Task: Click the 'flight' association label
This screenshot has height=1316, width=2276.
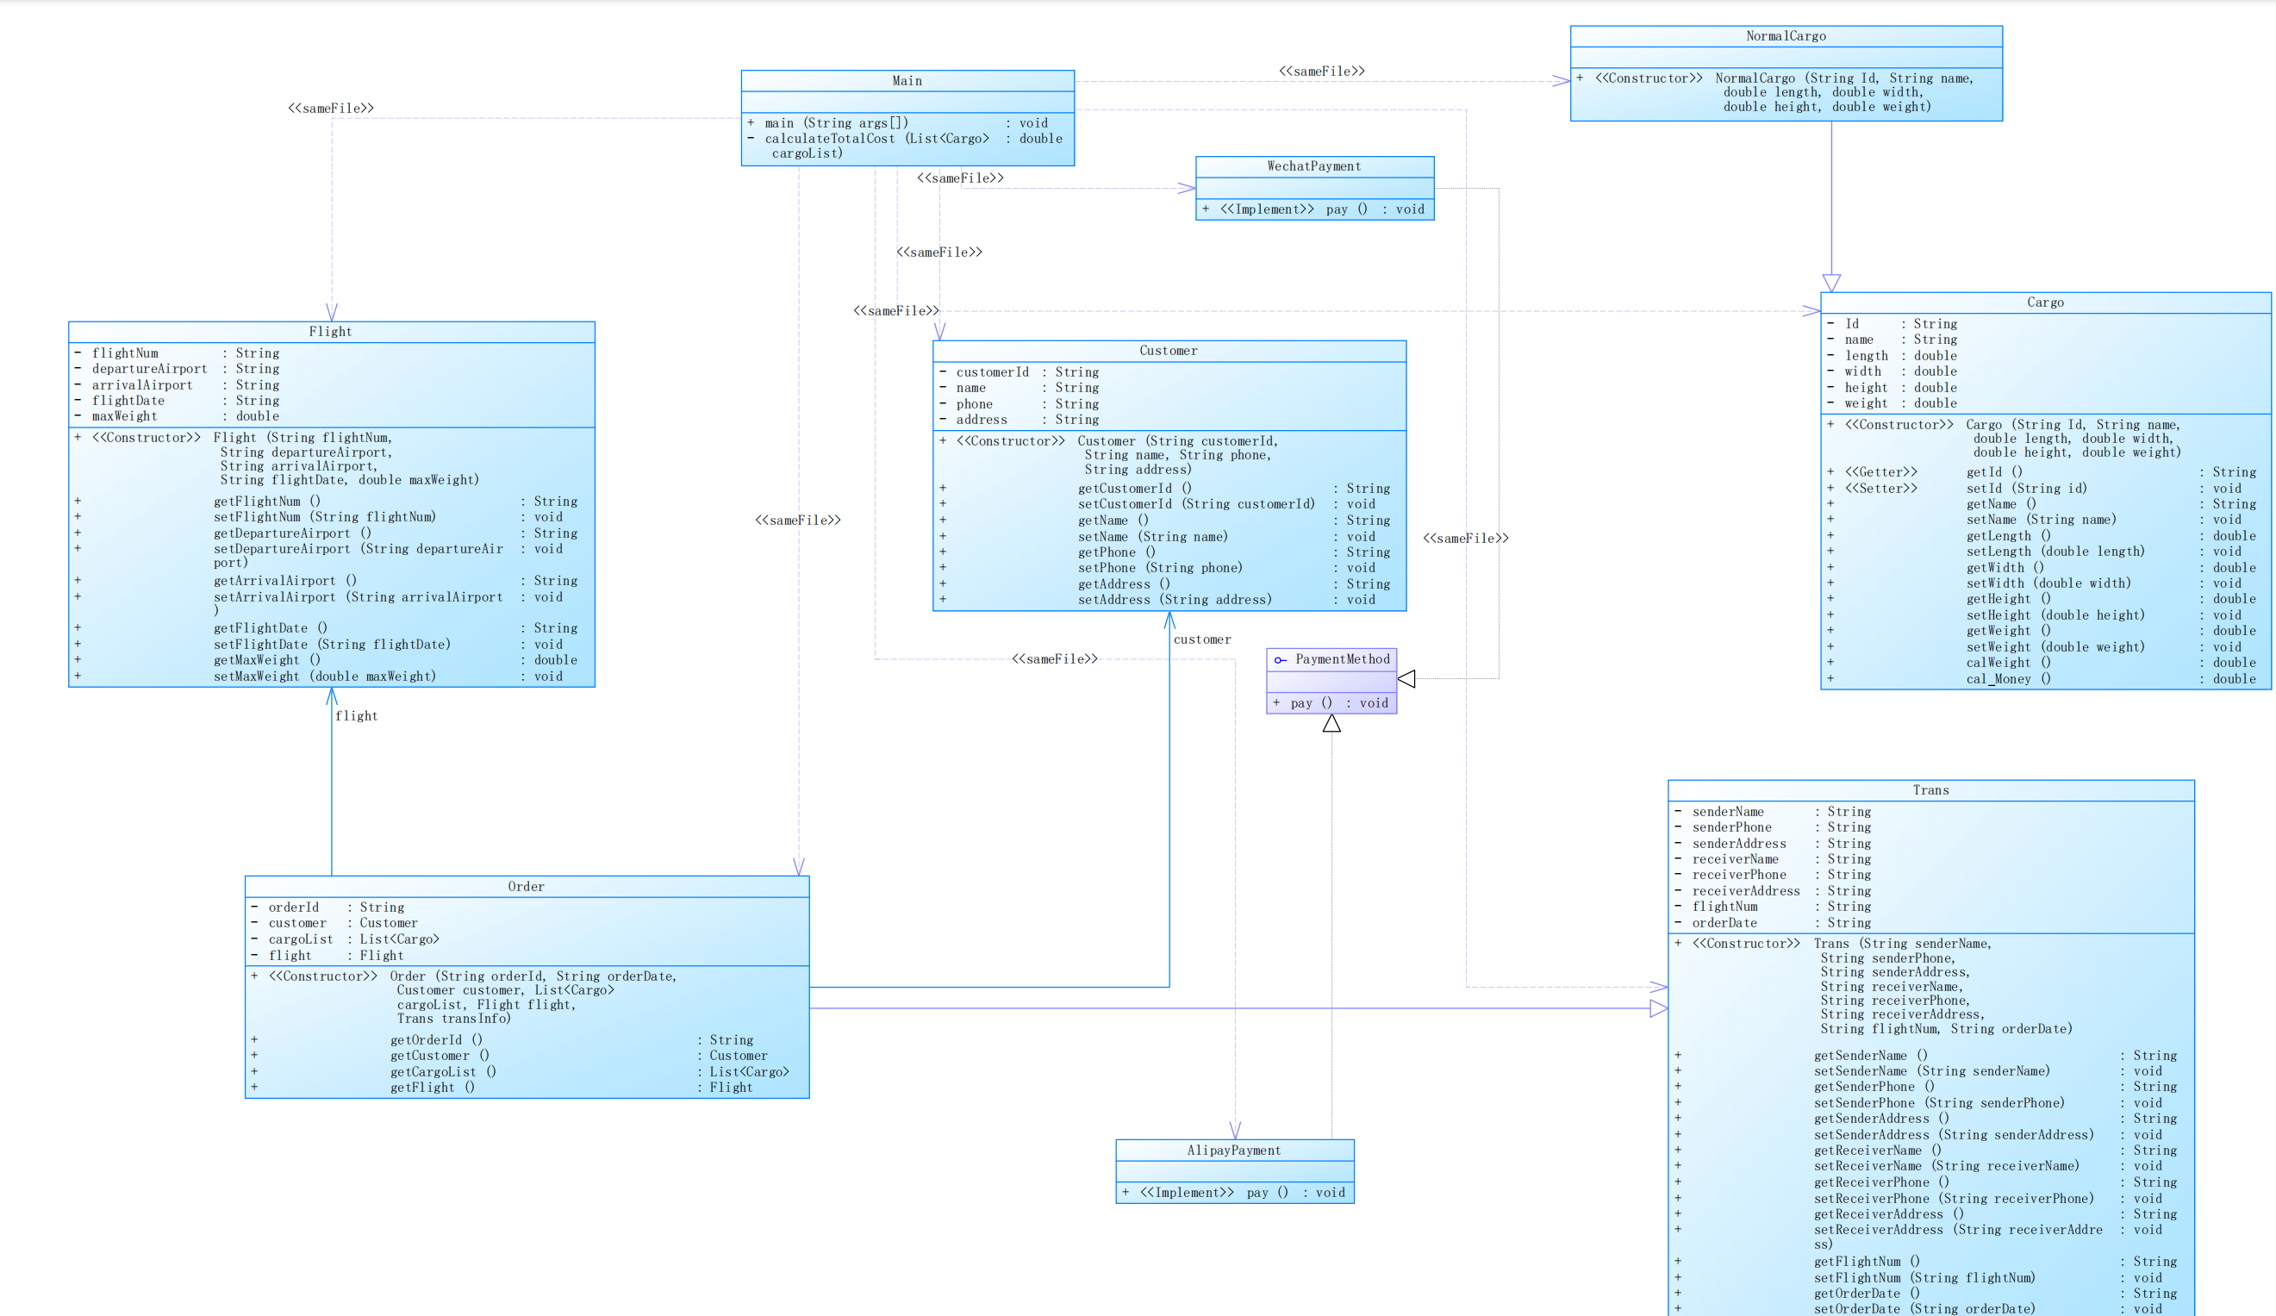Action: (356, 715)
